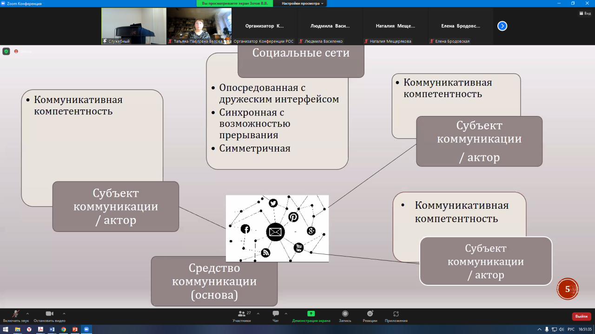The height and width of the screenshot is (334, 595).
Task: Click PowerPoint icon in Windows taskbar
Action: pyautogui.click(x=75, y=329)
